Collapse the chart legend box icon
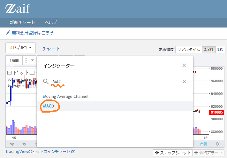 point(9,73)
